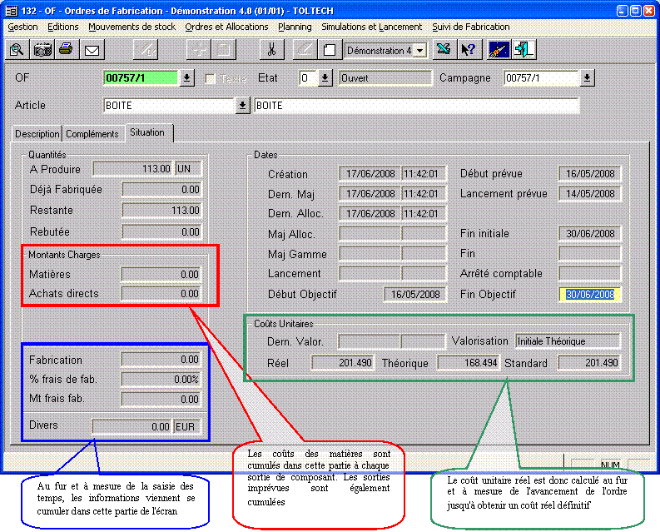Screen dimensions: 660x532
Task: Click the Fabrication amount field
Action: point(161,360)
